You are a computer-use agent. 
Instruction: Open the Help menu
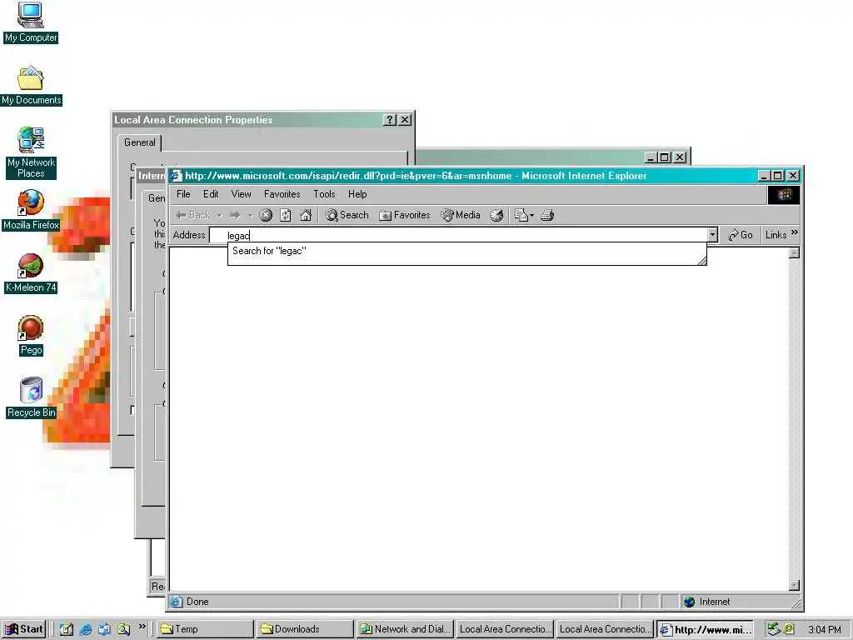357,194
